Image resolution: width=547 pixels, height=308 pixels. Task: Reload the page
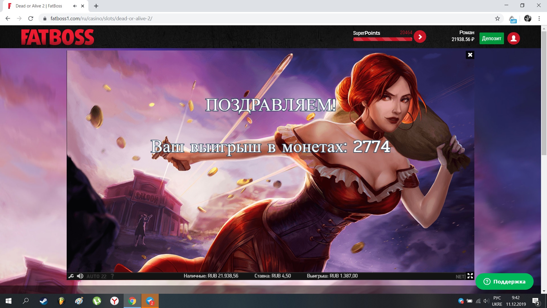coord(31,19)
